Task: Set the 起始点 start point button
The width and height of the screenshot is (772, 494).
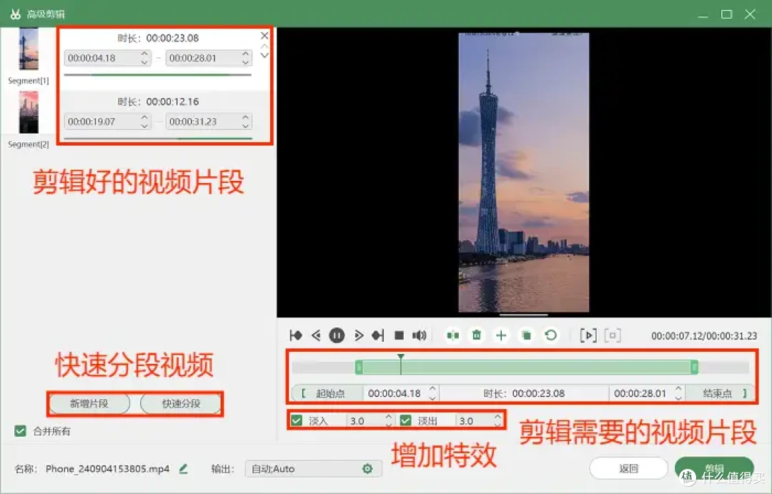Action: click(x=327, y=393)
